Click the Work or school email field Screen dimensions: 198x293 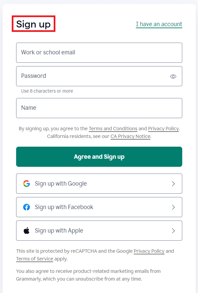tap(99, 53)
